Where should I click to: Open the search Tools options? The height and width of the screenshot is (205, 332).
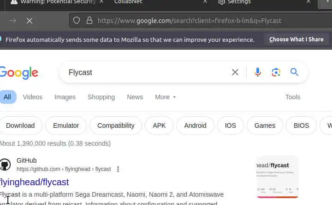[x=292, y=97]
